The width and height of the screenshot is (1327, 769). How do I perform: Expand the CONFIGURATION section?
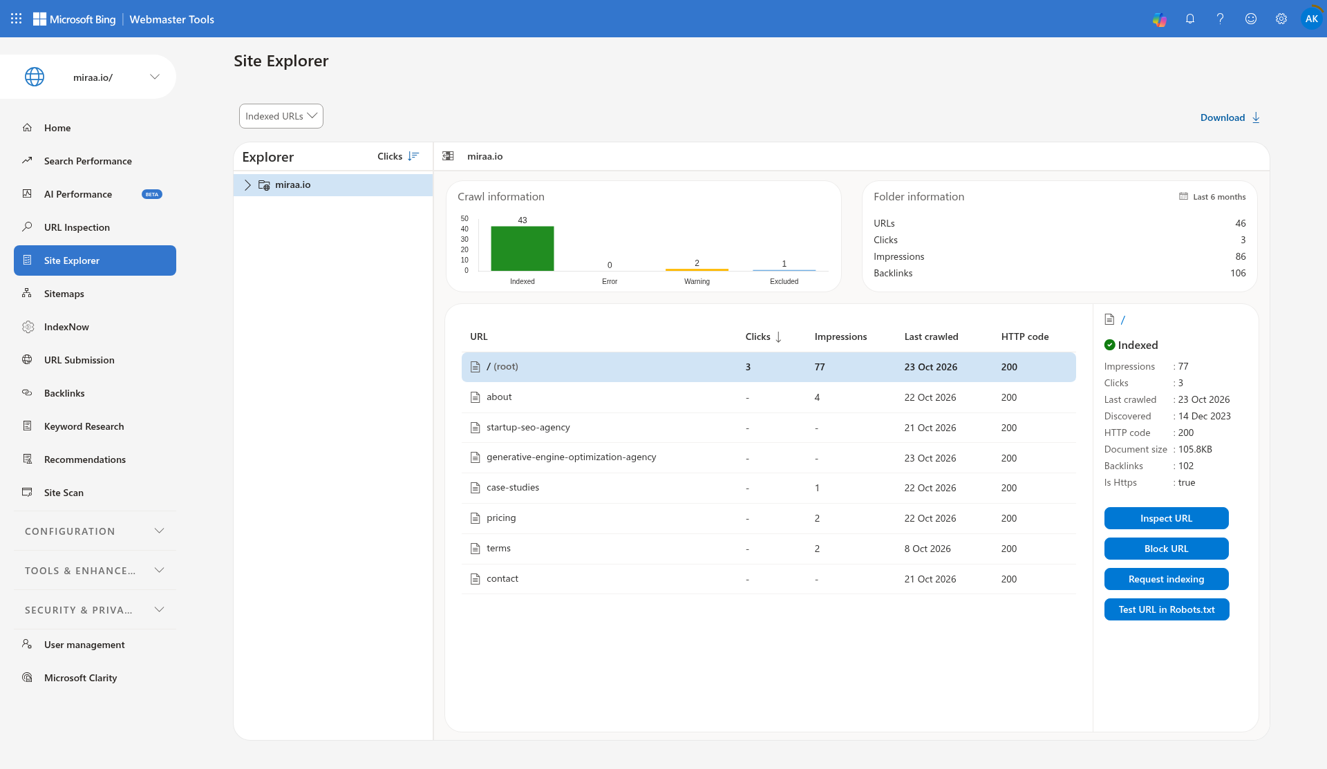click(95, 531)
